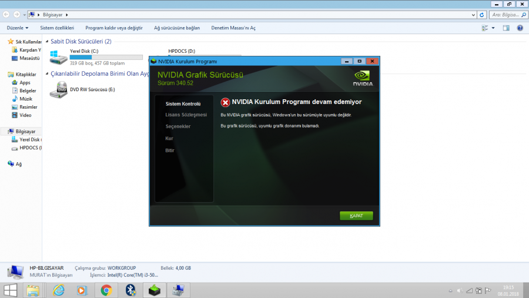
Task: Minimize the NVIDIA Kurulum Programı window
Action: coord(346,61)
